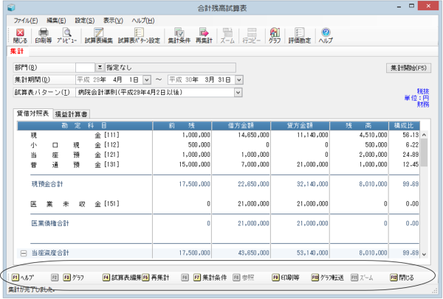
Task: Open the 設定(S) menu
Action: (x=84, y=21)
